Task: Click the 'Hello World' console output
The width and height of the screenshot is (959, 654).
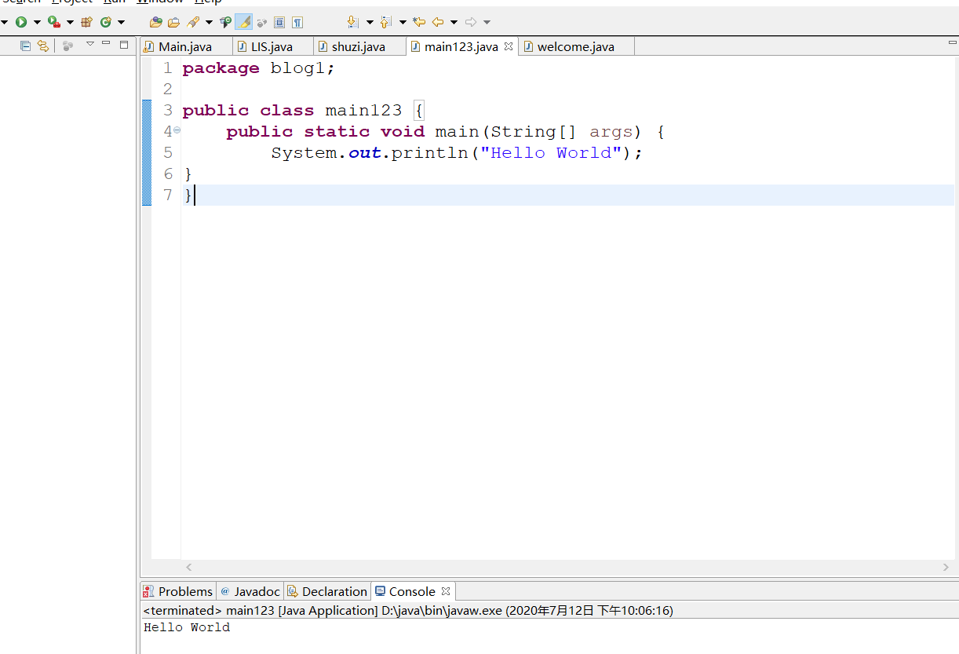Action: [187, 627]
